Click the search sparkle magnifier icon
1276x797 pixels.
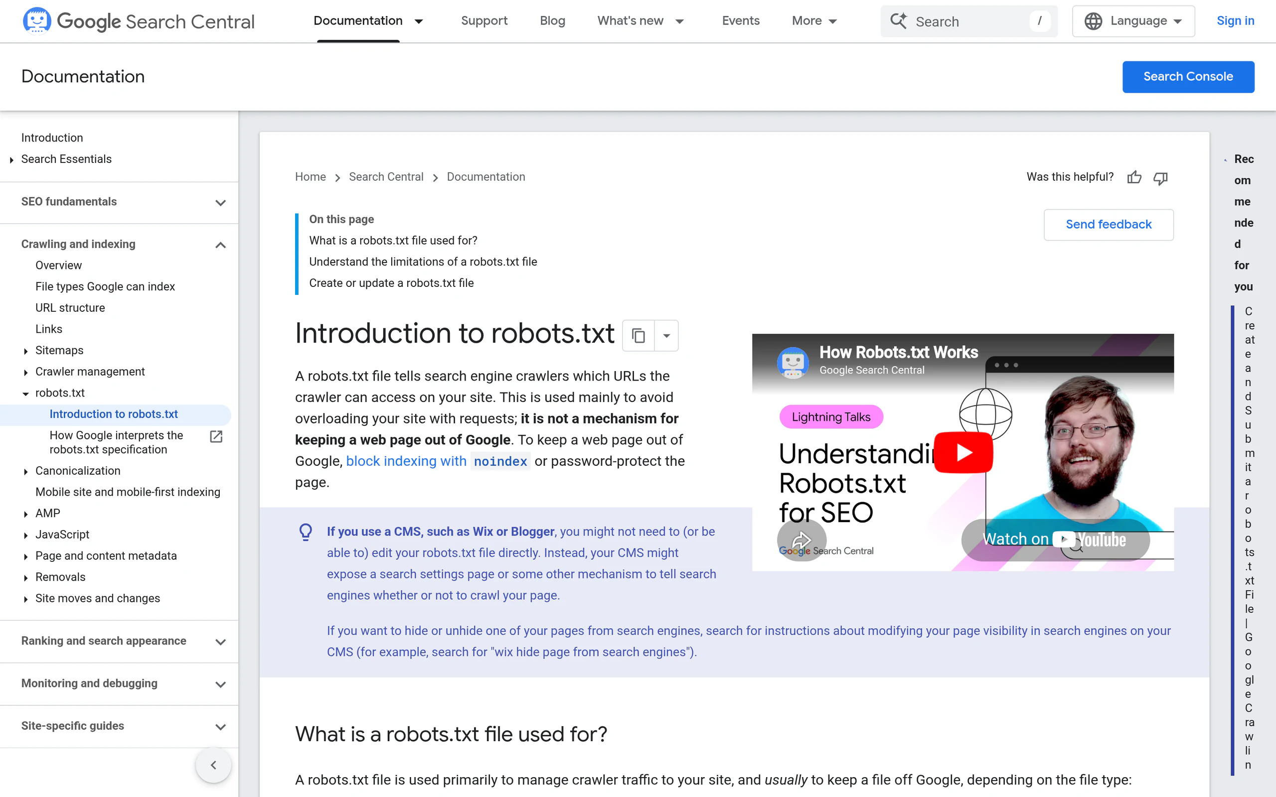(899, 21)
